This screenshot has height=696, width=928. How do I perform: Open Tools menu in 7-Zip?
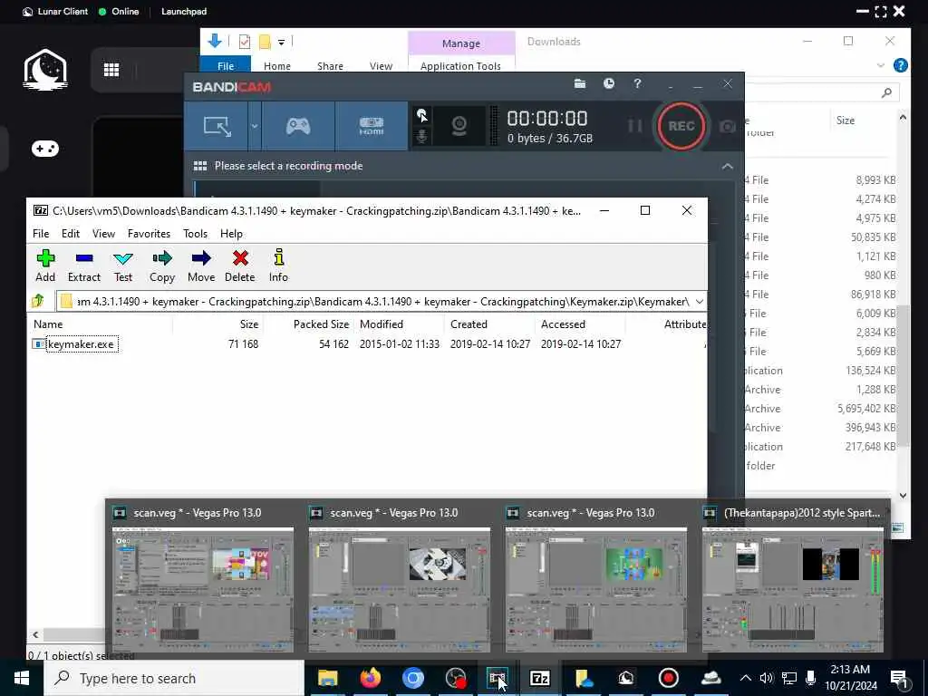point(196,234)
